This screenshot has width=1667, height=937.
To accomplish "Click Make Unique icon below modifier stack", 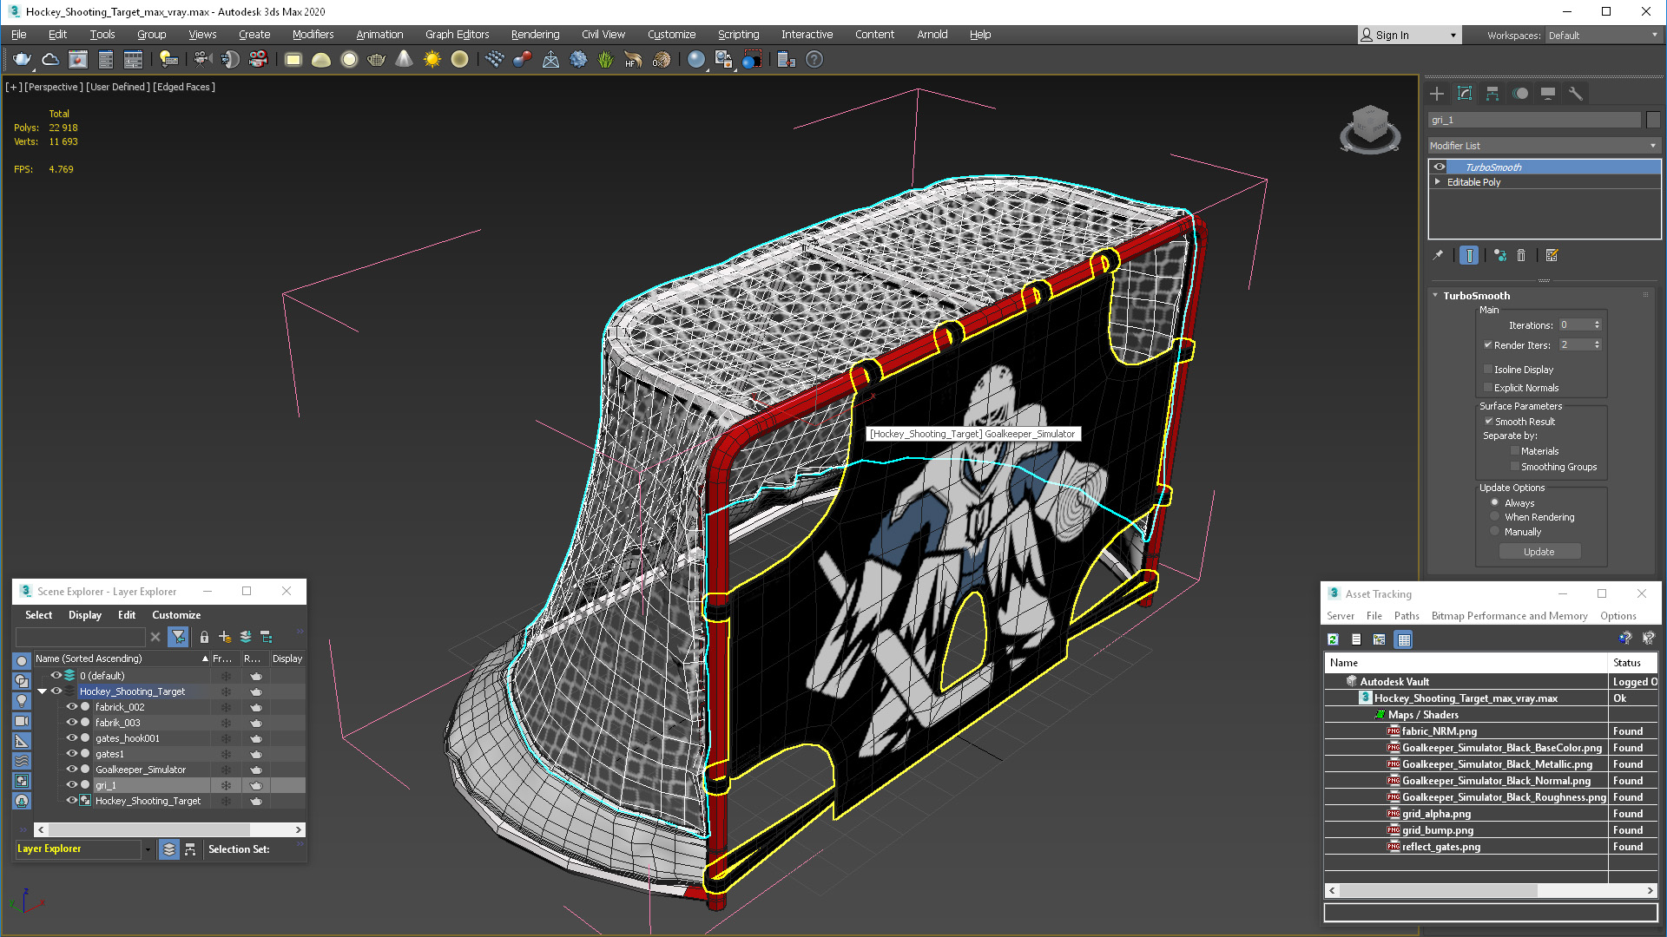I will click(x=1499, y=255).
